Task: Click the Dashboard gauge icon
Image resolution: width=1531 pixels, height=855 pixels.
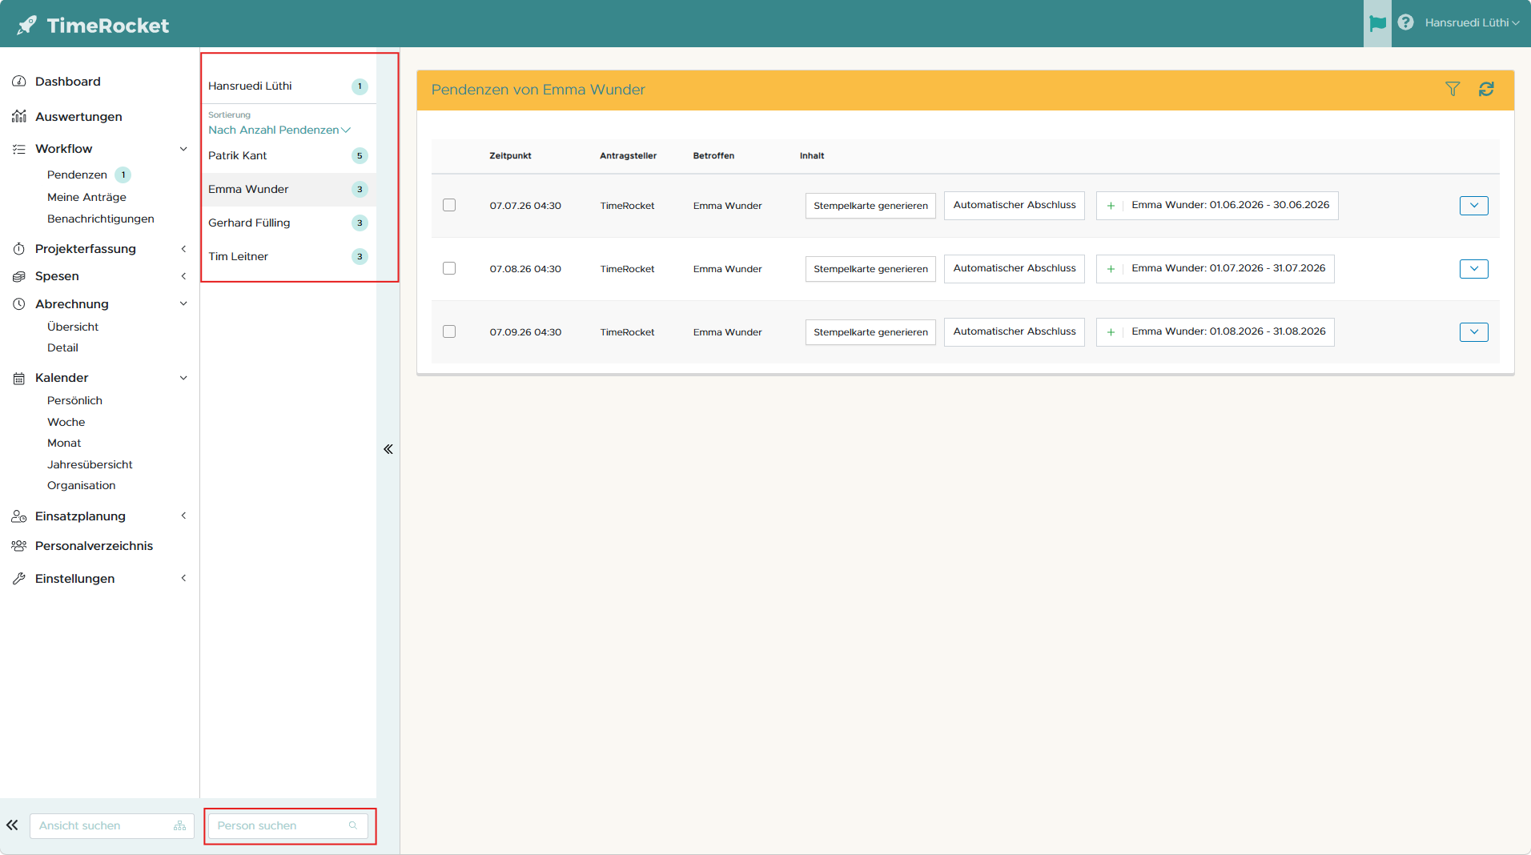Action: pyautogui.click(x=19, y=82)
